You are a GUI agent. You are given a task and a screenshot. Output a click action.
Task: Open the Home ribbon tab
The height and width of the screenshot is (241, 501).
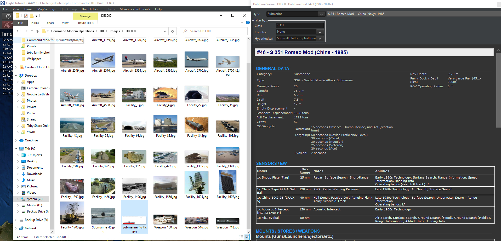(35, 23)
